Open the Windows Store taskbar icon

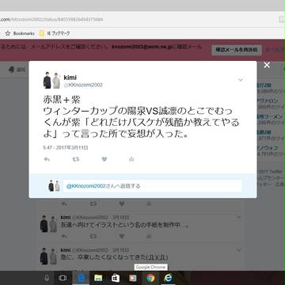(116, 278)
